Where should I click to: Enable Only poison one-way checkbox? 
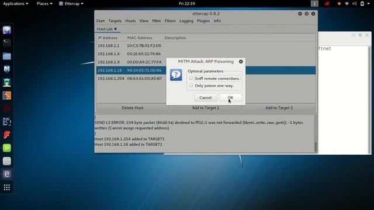(x=191, y=86)
